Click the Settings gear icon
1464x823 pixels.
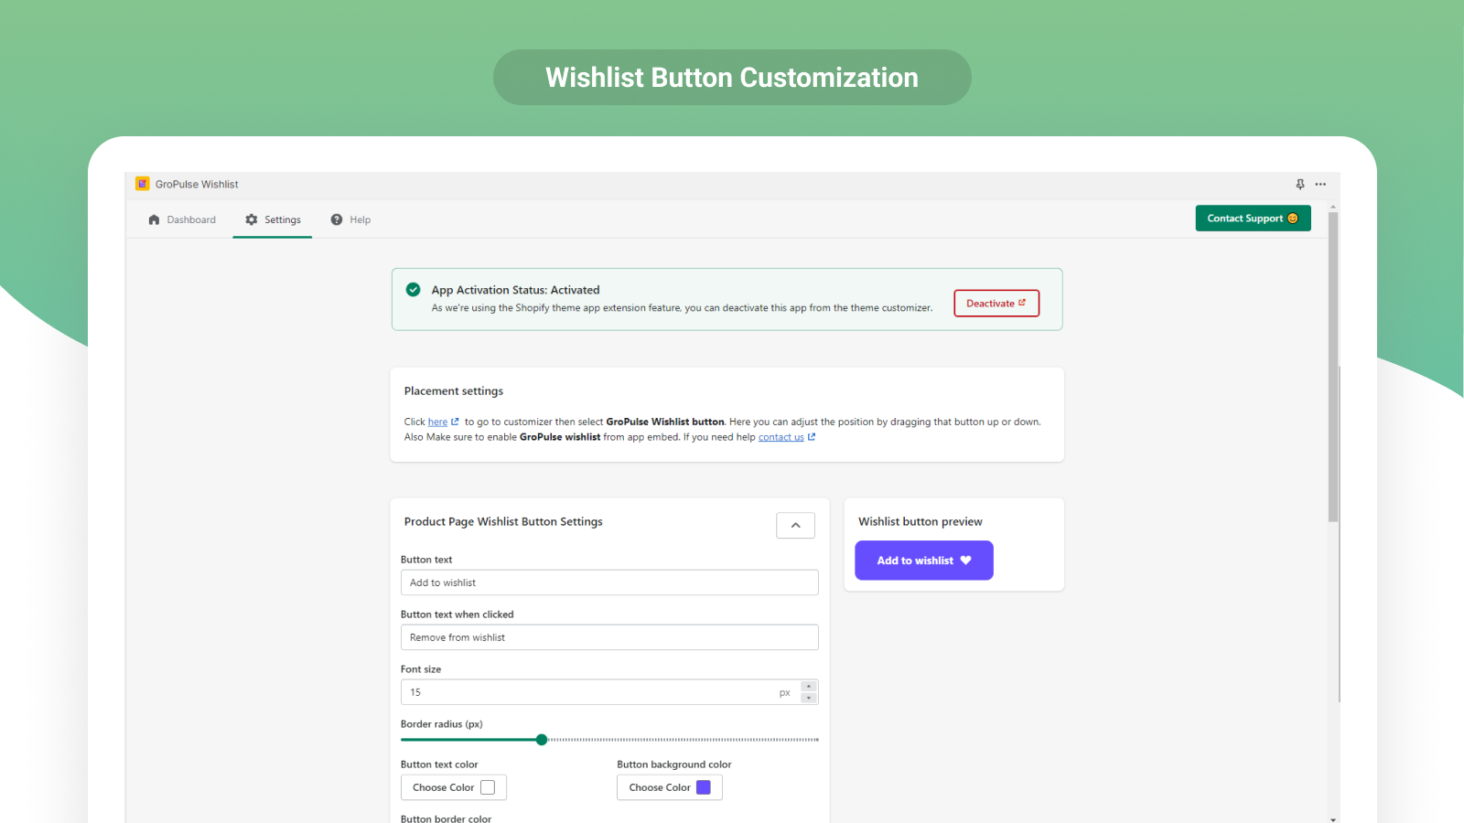pos(252,219)
